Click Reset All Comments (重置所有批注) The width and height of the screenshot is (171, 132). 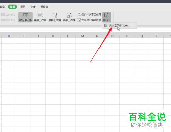8,20
